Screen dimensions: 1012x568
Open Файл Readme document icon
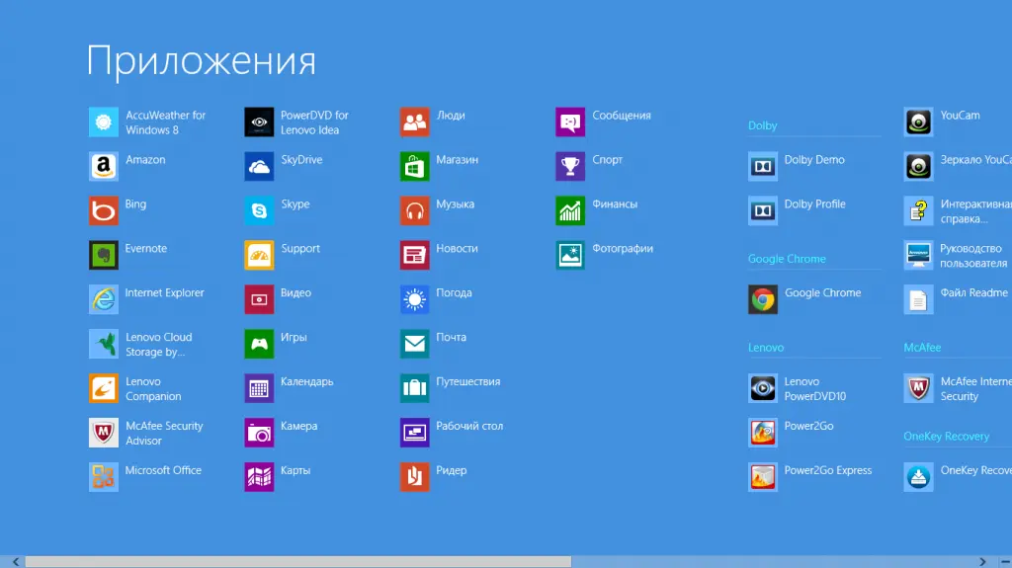click(918, 299)
